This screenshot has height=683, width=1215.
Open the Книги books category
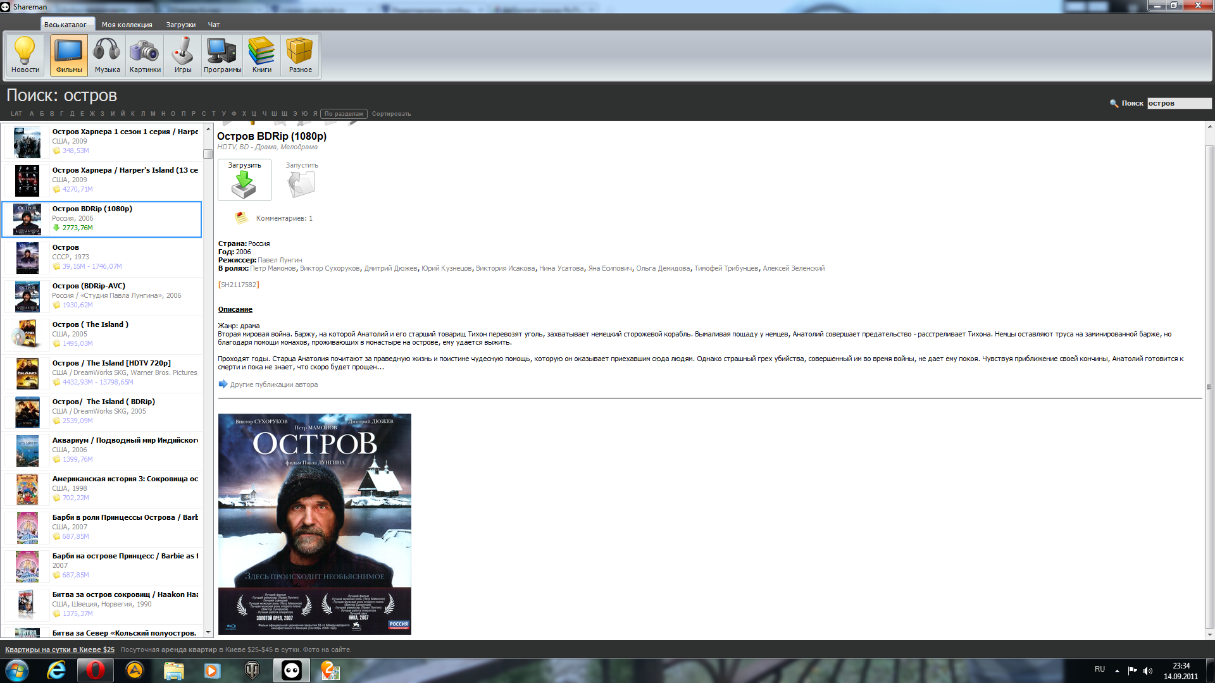[x=261, y=55]
